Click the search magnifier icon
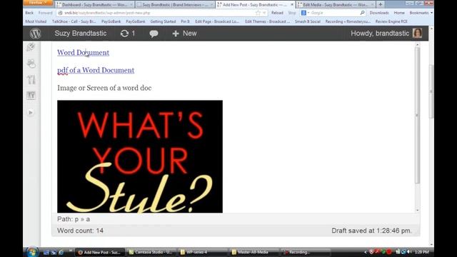 point(362,13)
